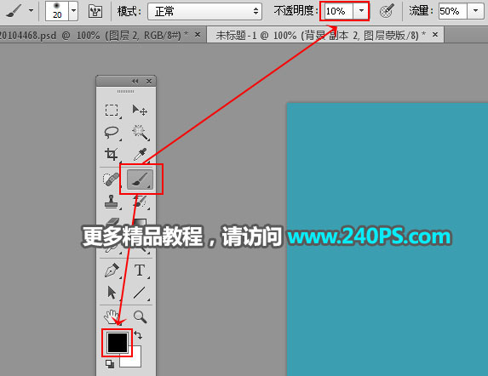Open the brush preset picker arrow
The height and width of the screenshot is (376, 488).
(x=73, y=10)
